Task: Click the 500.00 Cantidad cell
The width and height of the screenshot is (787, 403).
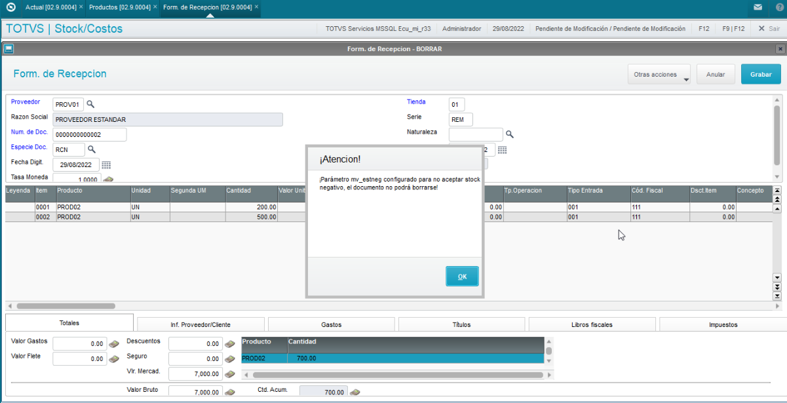Action: tap(251, 217)
